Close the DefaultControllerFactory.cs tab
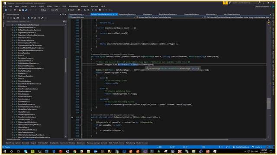Image resolution: width=277 pixels, height=155 pixels. (116, 14)
